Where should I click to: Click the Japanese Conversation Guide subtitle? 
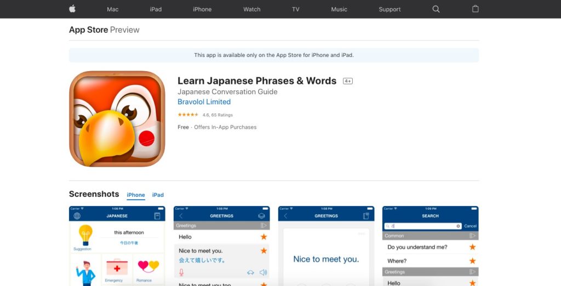(x=227, y=91)
